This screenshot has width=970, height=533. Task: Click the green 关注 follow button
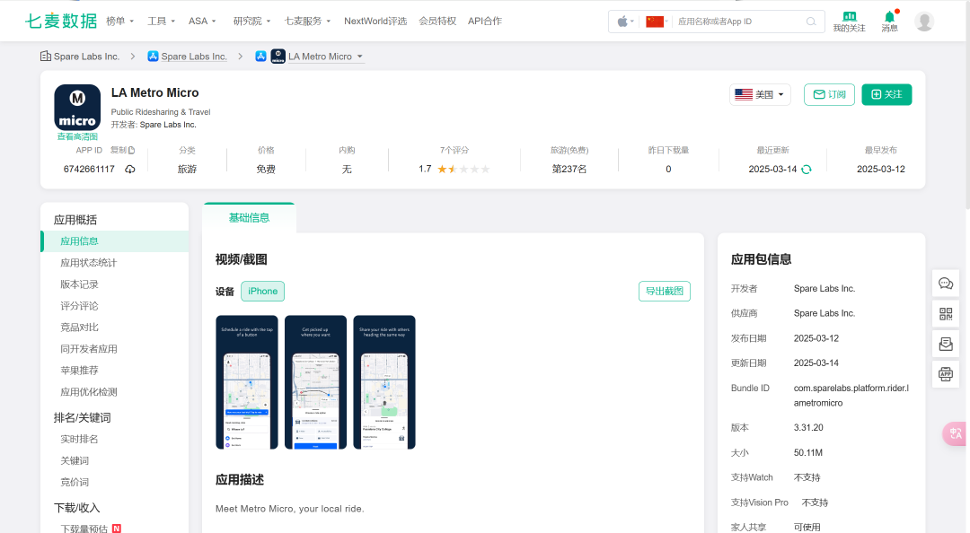click(x=886, y=94)
